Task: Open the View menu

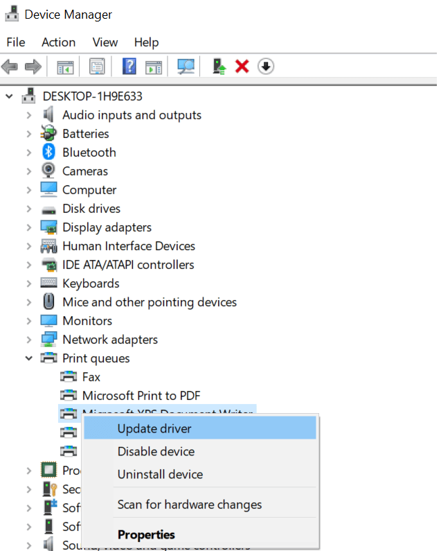Action: 105,42
